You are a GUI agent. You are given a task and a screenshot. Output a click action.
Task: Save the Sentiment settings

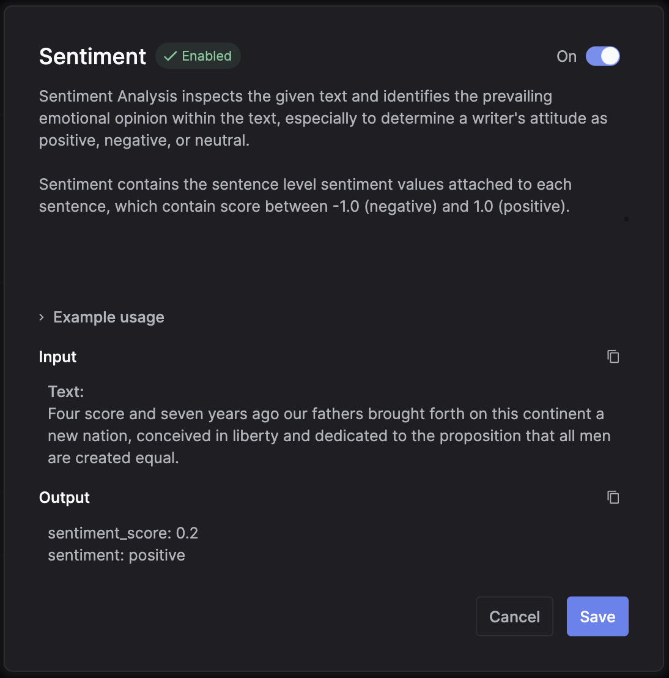[597, 616]
